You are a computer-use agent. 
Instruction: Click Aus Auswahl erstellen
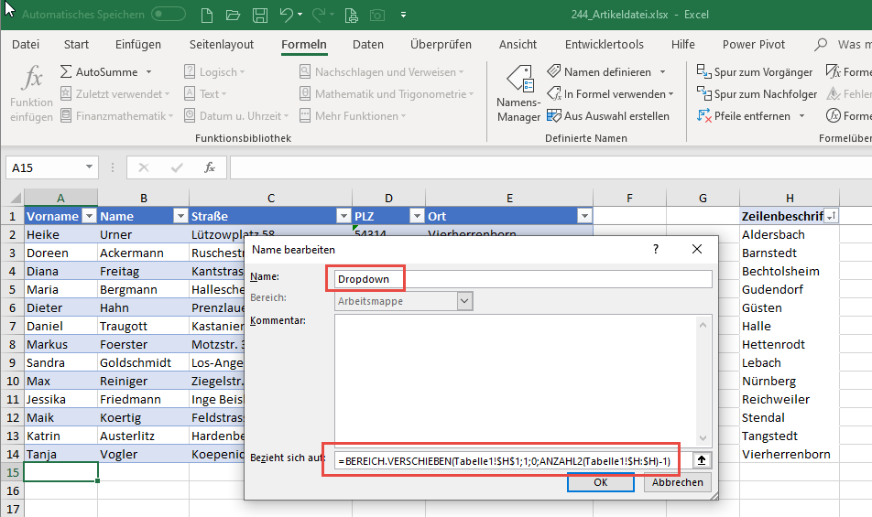coord(608,116)
